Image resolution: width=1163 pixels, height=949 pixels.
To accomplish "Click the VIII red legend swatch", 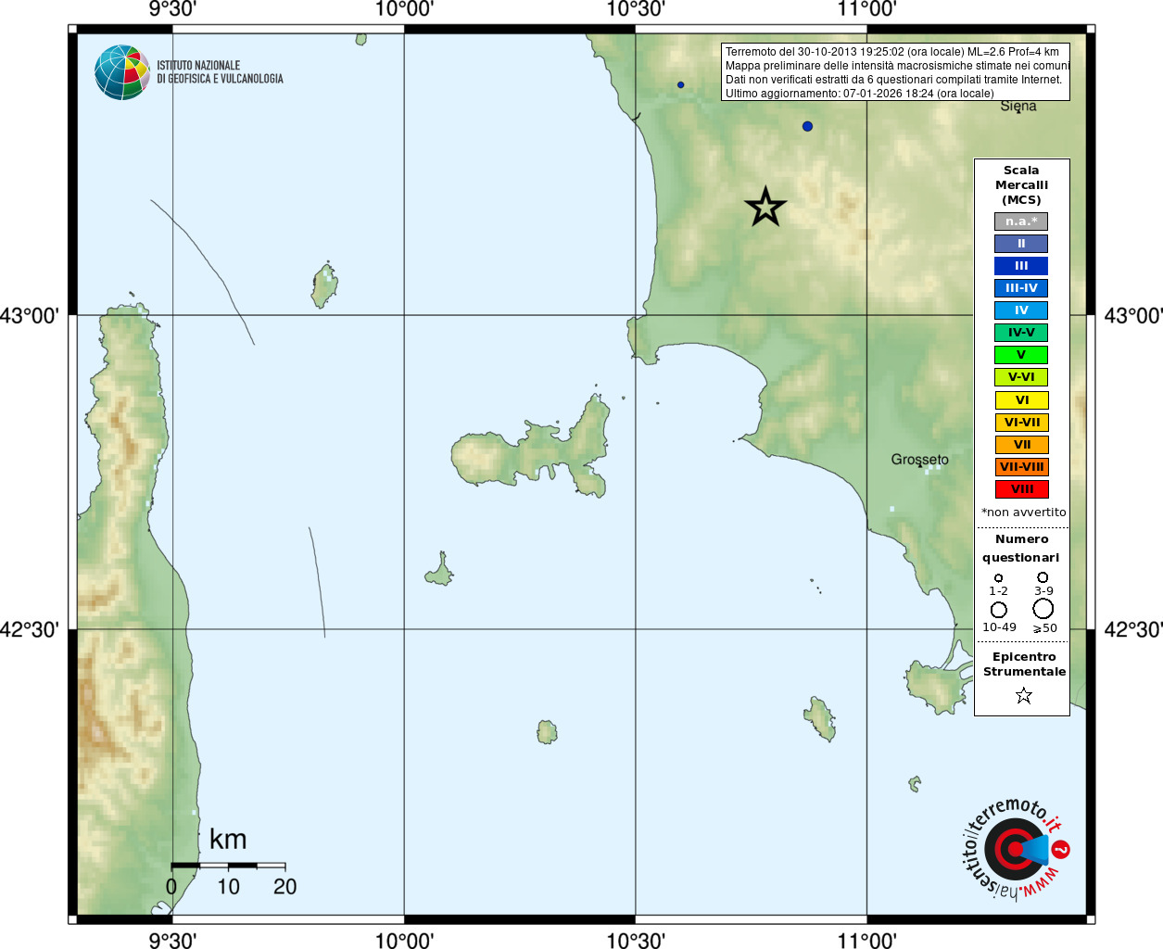I will tap(1021, 489).
